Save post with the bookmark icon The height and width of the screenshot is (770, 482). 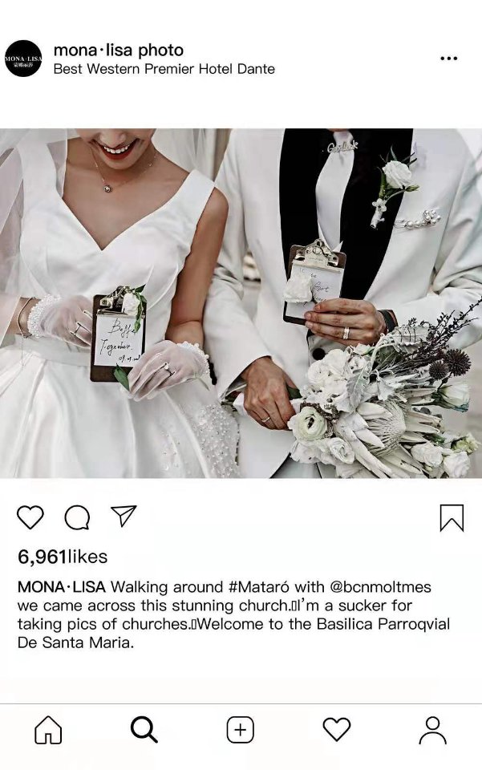452,517
